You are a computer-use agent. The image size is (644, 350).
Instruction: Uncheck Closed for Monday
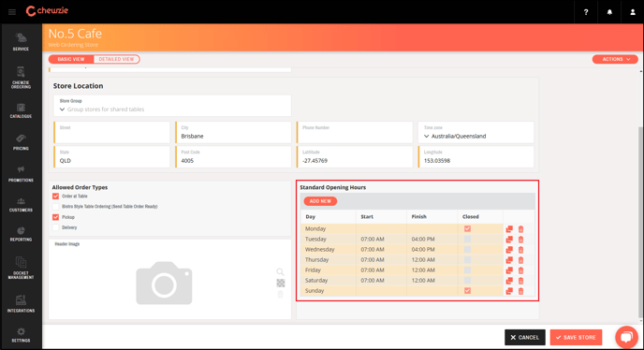click(467, 229)
